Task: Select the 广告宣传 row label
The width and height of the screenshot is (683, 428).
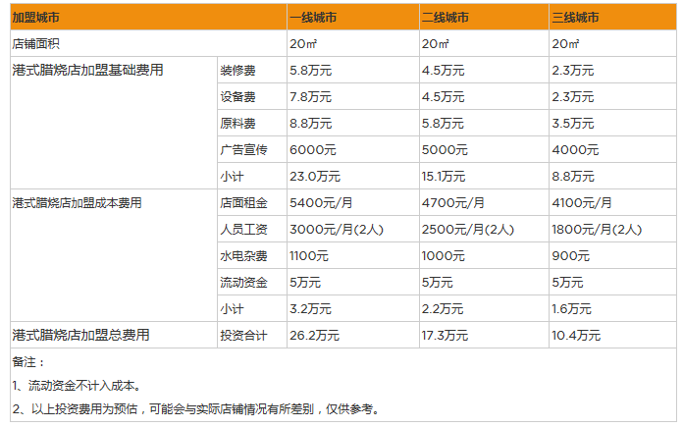Action: (243, 150)
